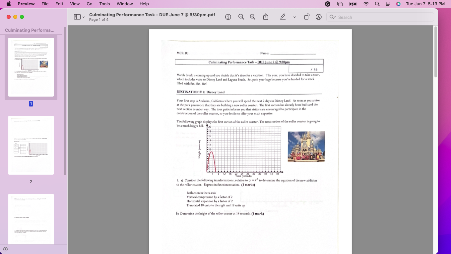Open the Preview menu
Viewport: 451px width, 254px height.
26,4
